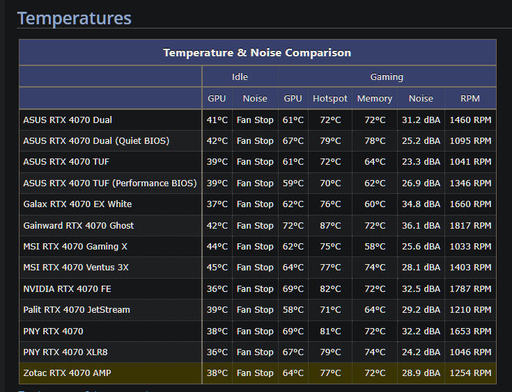Image resolution: width=512 pixels, height=392 pixels.
Task: Select the 25.6 dBA noise value
Action: click(421, 246)
